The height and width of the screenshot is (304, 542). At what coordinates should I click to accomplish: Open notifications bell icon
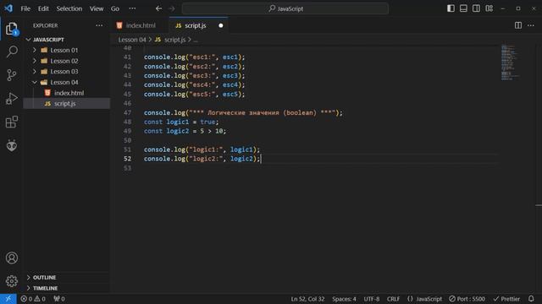coord(531,299)
